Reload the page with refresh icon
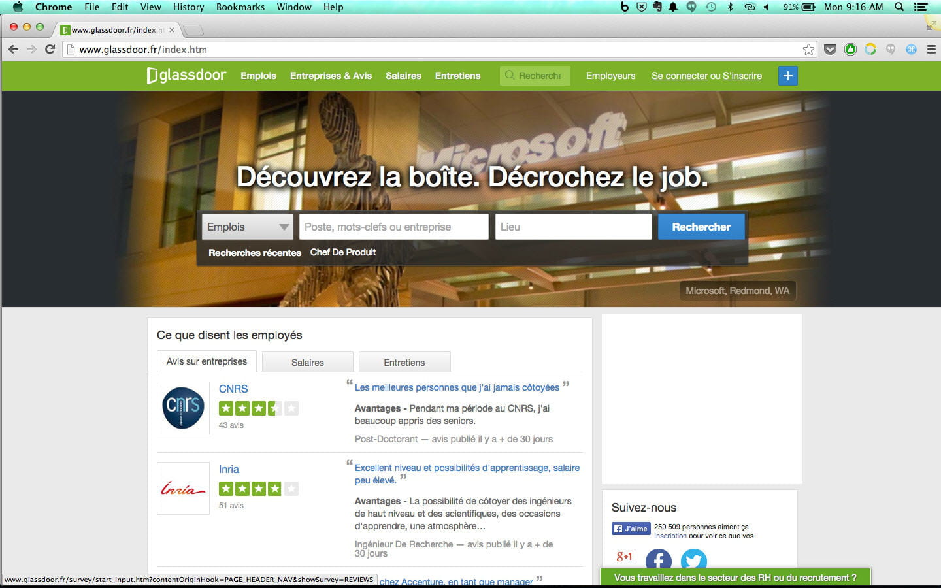 50,50
